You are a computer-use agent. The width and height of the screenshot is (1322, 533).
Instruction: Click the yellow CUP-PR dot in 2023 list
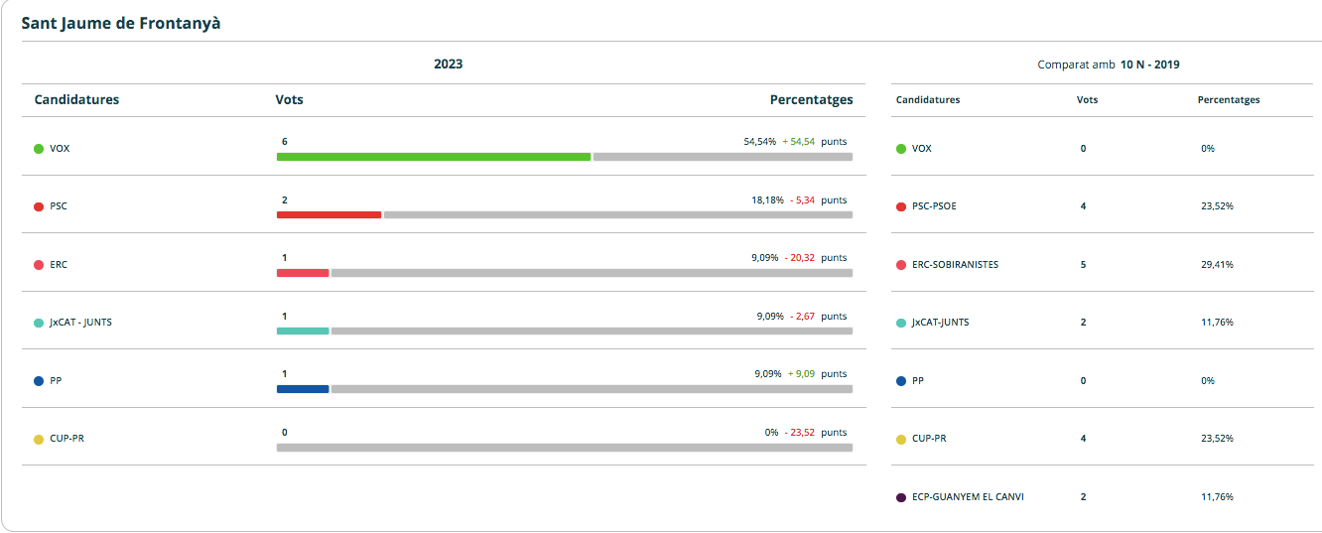[x=39, y=439]
